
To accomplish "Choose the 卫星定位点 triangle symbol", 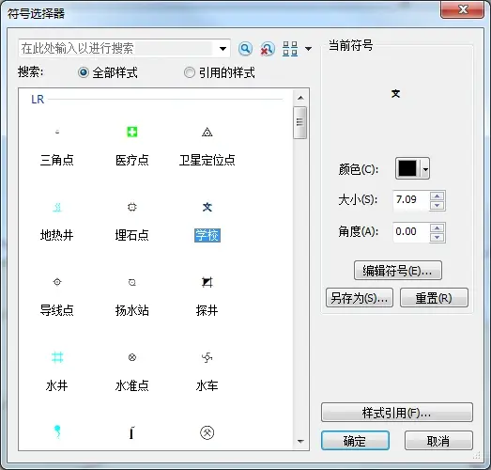I will (207, 133).
